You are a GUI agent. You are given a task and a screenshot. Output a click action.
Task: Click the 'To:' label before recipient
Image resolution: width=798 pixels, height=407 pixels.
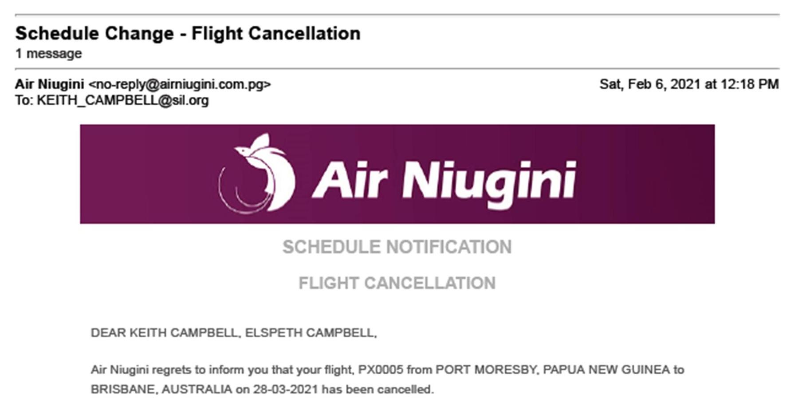click(24, 100)
